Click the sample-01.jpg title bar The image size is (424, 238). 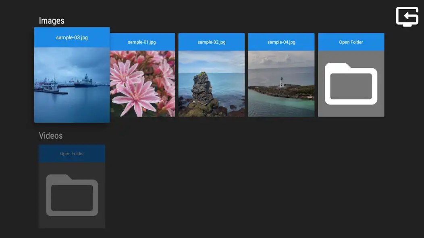click(x=142, y=42)
